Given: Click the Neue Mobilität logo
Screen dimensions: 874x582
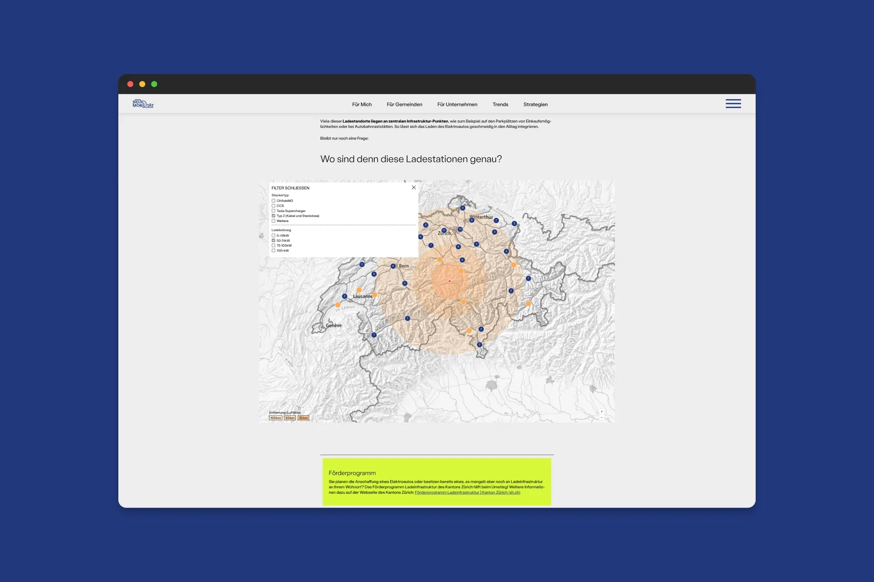Looking at the screenshot, I should point(143,104).
